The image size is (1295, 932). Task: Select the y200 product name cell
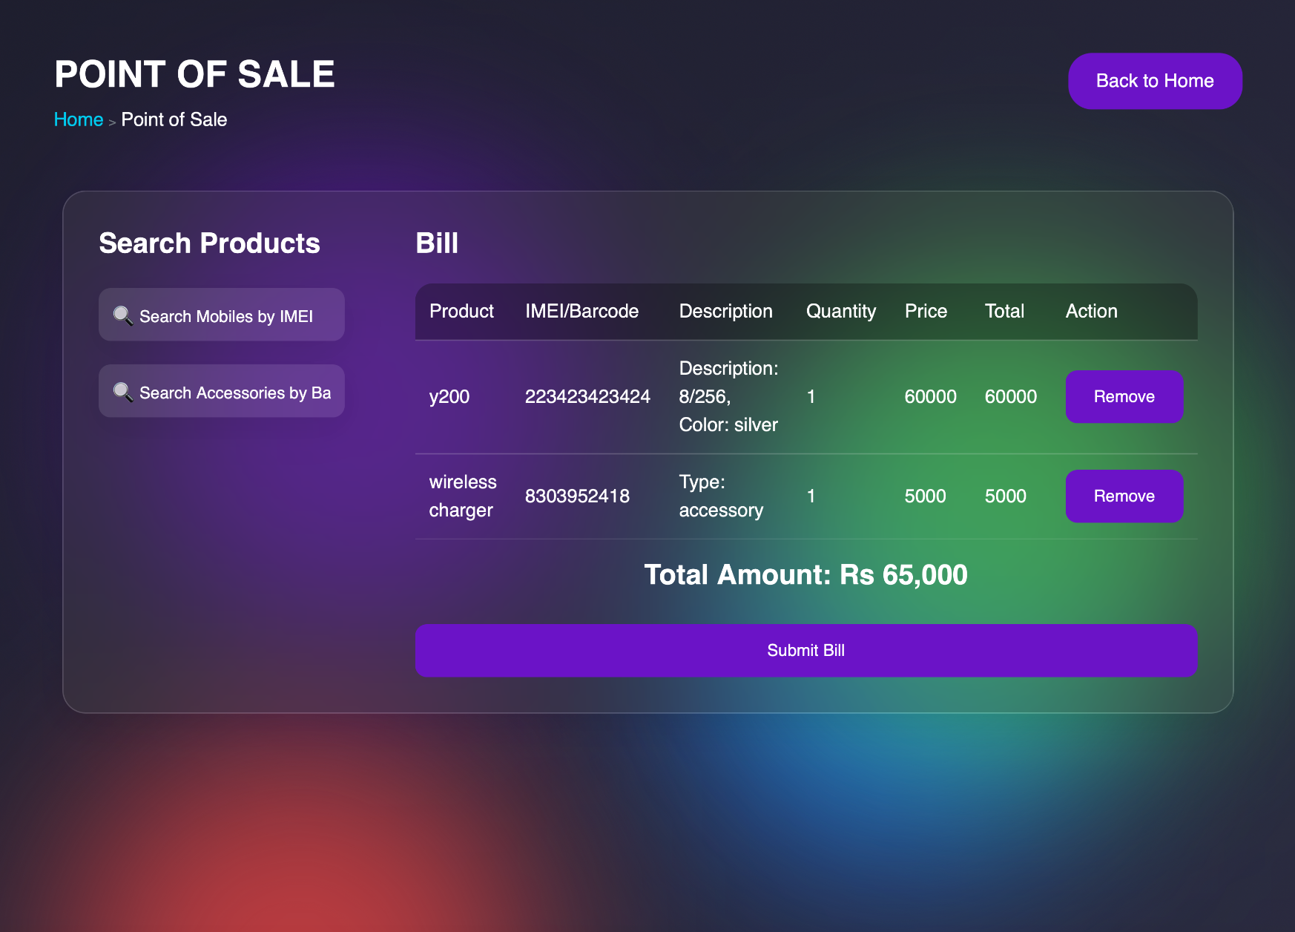coord(450,396)
